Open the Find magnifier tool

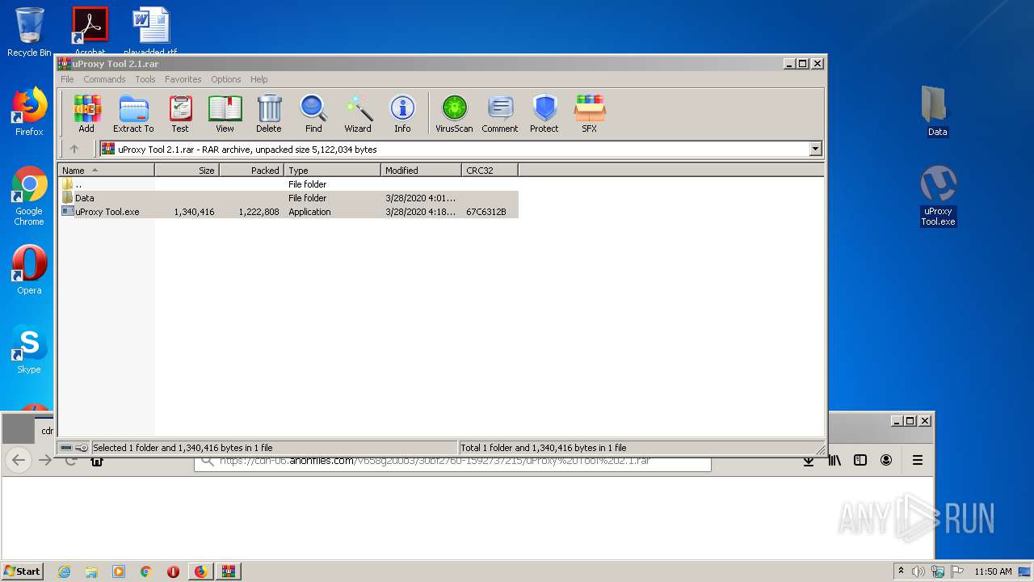[x=313, y=113]
